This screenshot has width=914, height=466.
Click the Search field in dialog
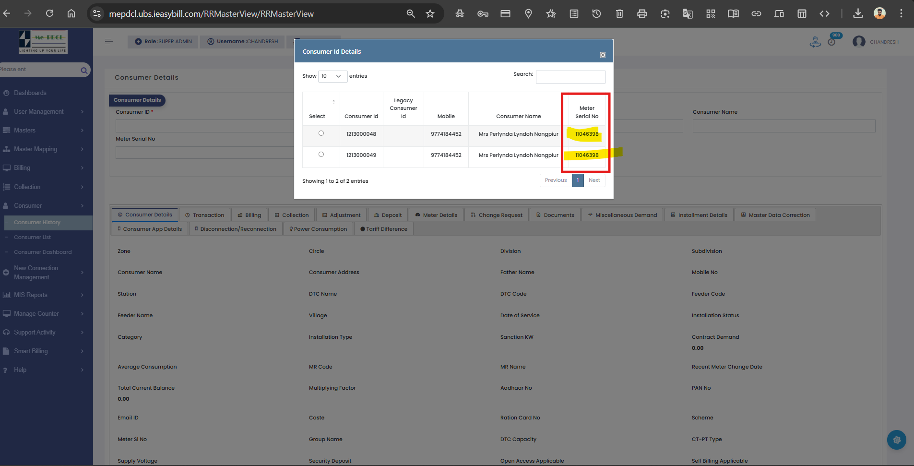[x=570, y=77]
